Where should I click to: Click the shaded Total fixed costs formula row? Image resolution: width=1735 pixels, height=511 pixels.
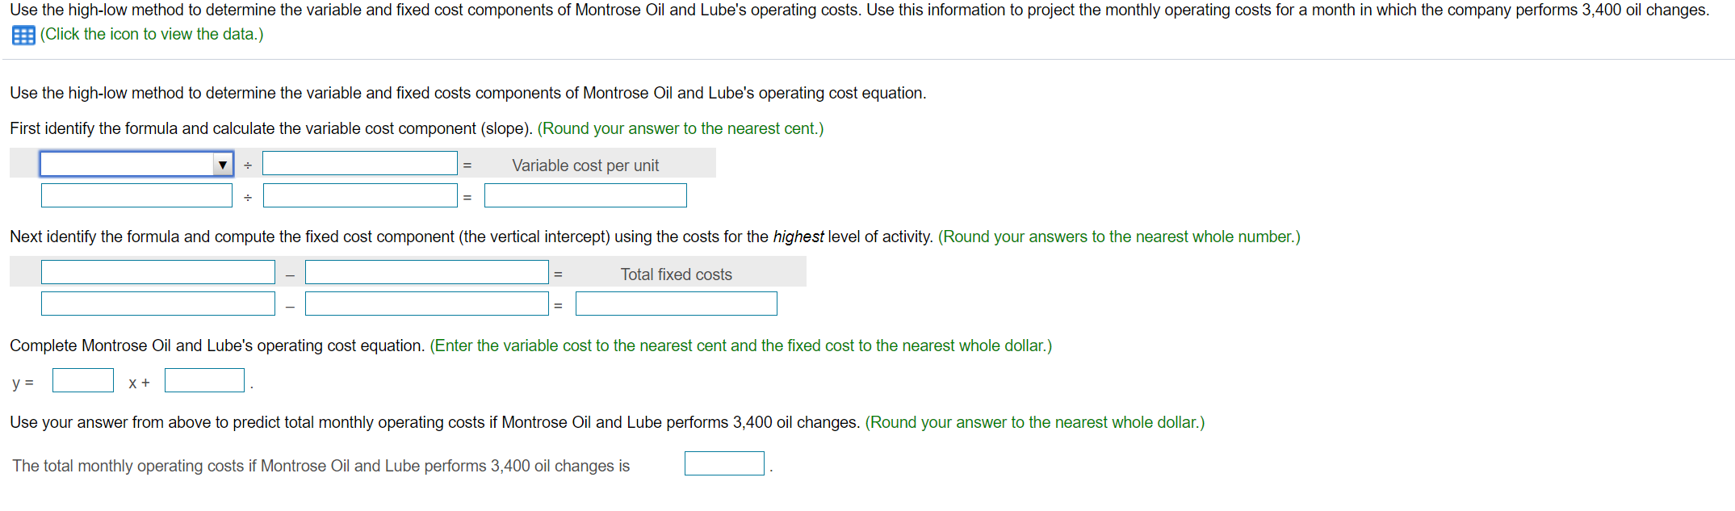point(675,274)
